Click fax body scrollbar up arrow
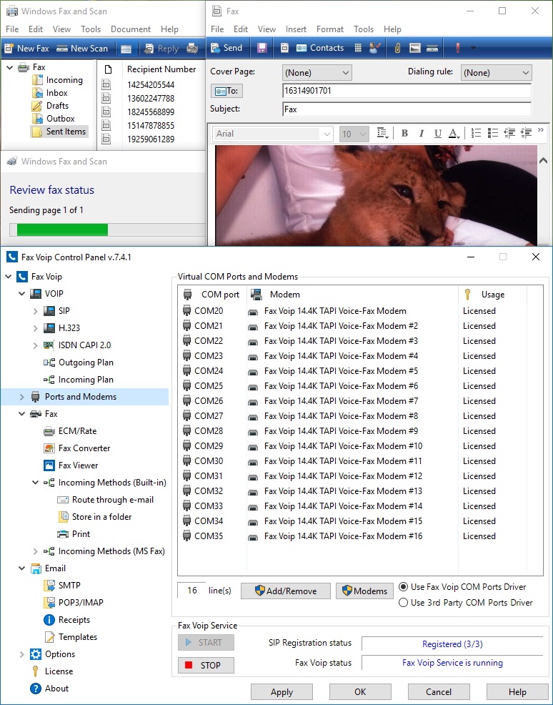This screenshot has width=553, height=705. tap(543, 160)
